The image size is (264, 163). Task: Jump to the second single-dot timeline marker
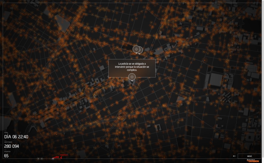coord(42,159)
